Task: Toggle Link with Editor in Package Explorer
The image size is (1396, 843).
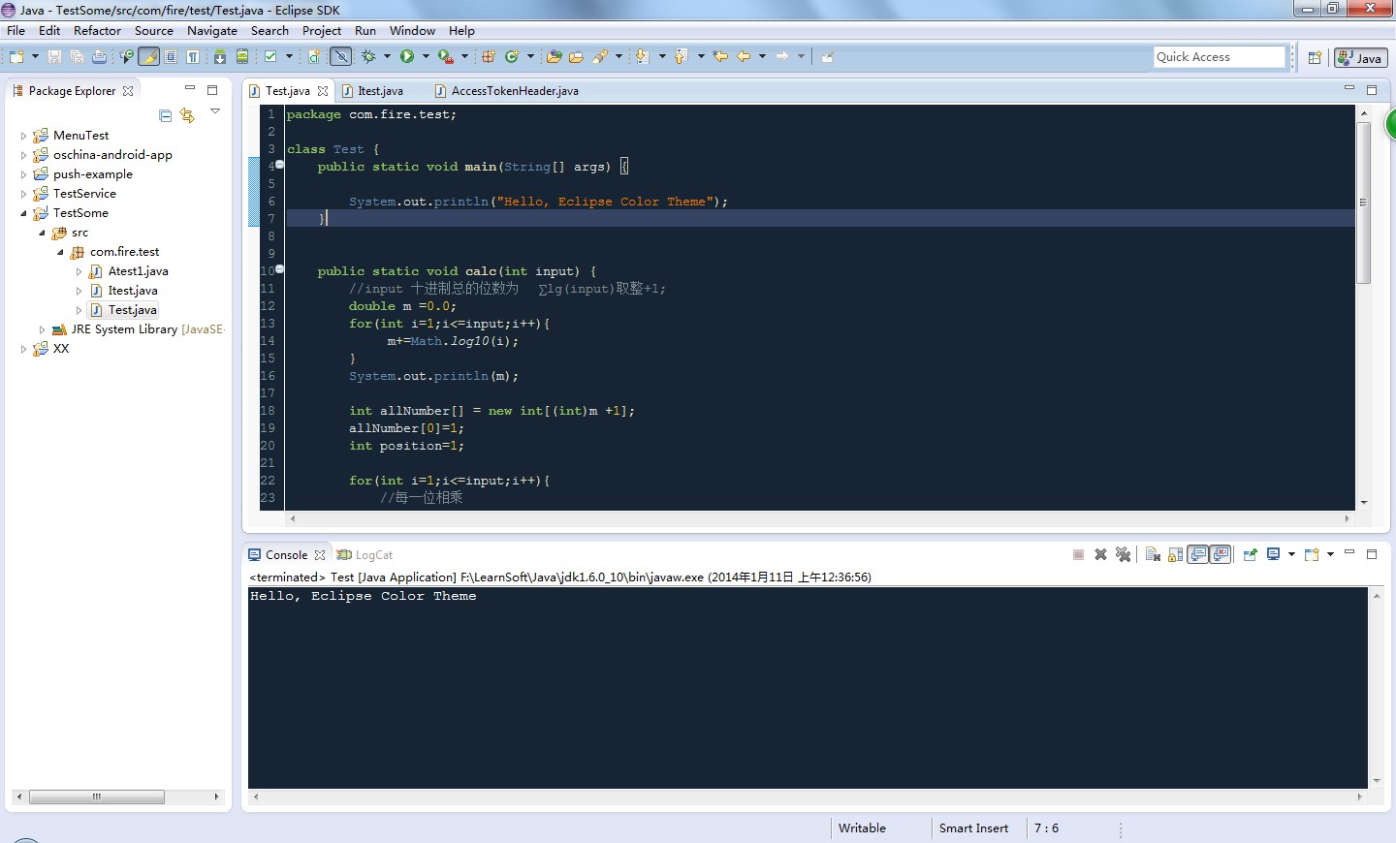Action: click(x=187, y=115)
